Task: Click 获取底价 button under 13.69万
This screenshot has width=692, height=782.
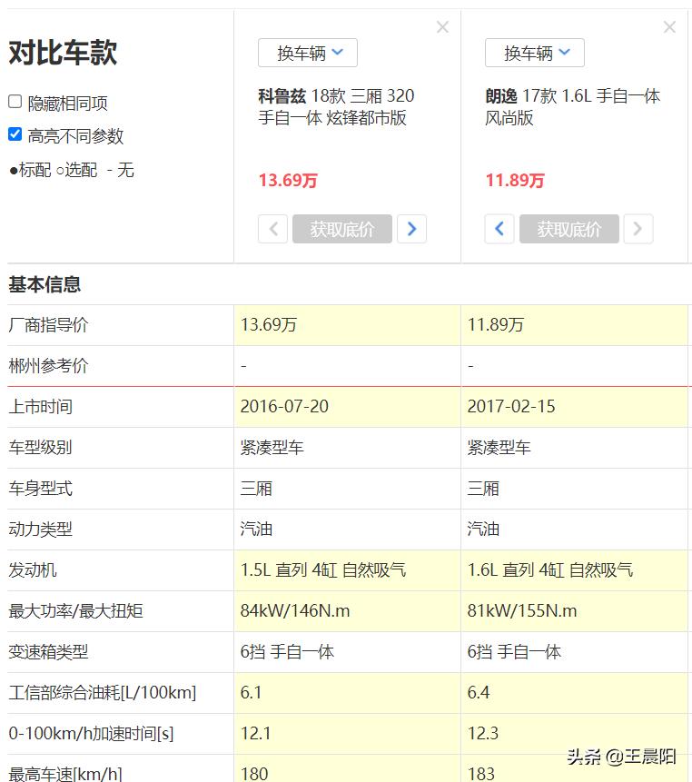Action: (x=342, y=229)
